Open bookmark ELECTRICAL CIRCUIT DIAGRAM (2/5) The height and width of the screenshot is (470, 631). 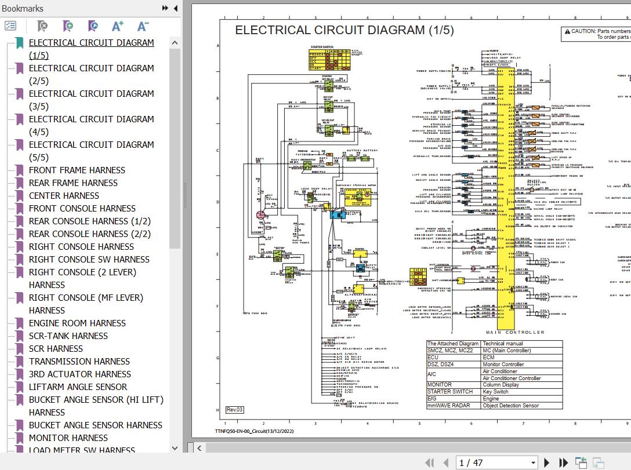(x=92, y=74)
